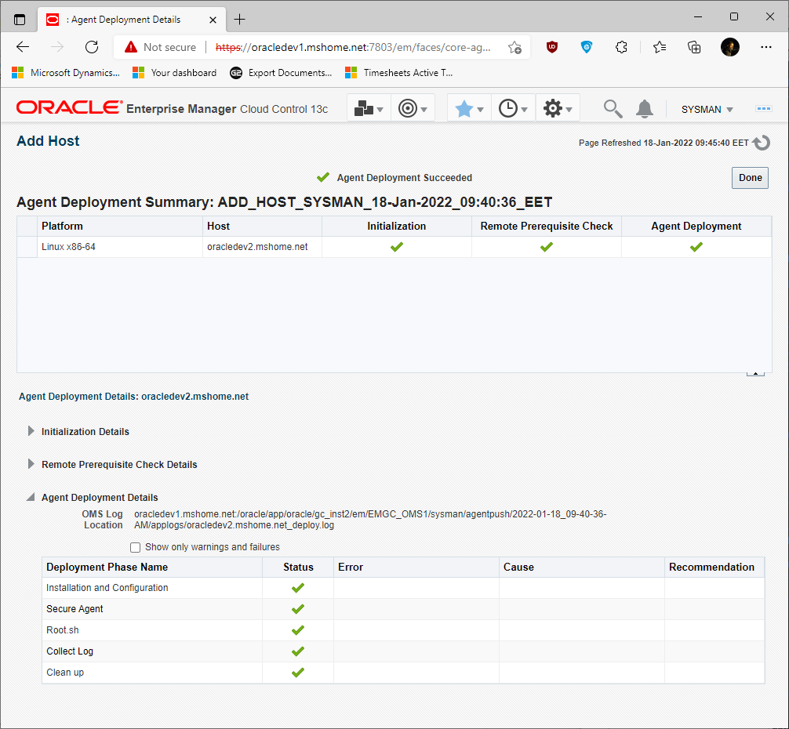Go back in browser
The width and height of the screenshot is (789, 729).
pyautogui.click(x=23, y=47)
